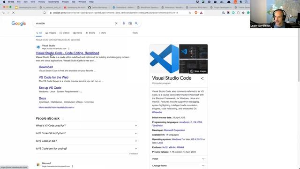
Task: Click the Visual Studio favicon beside the first result
Action: pos(38,47)
